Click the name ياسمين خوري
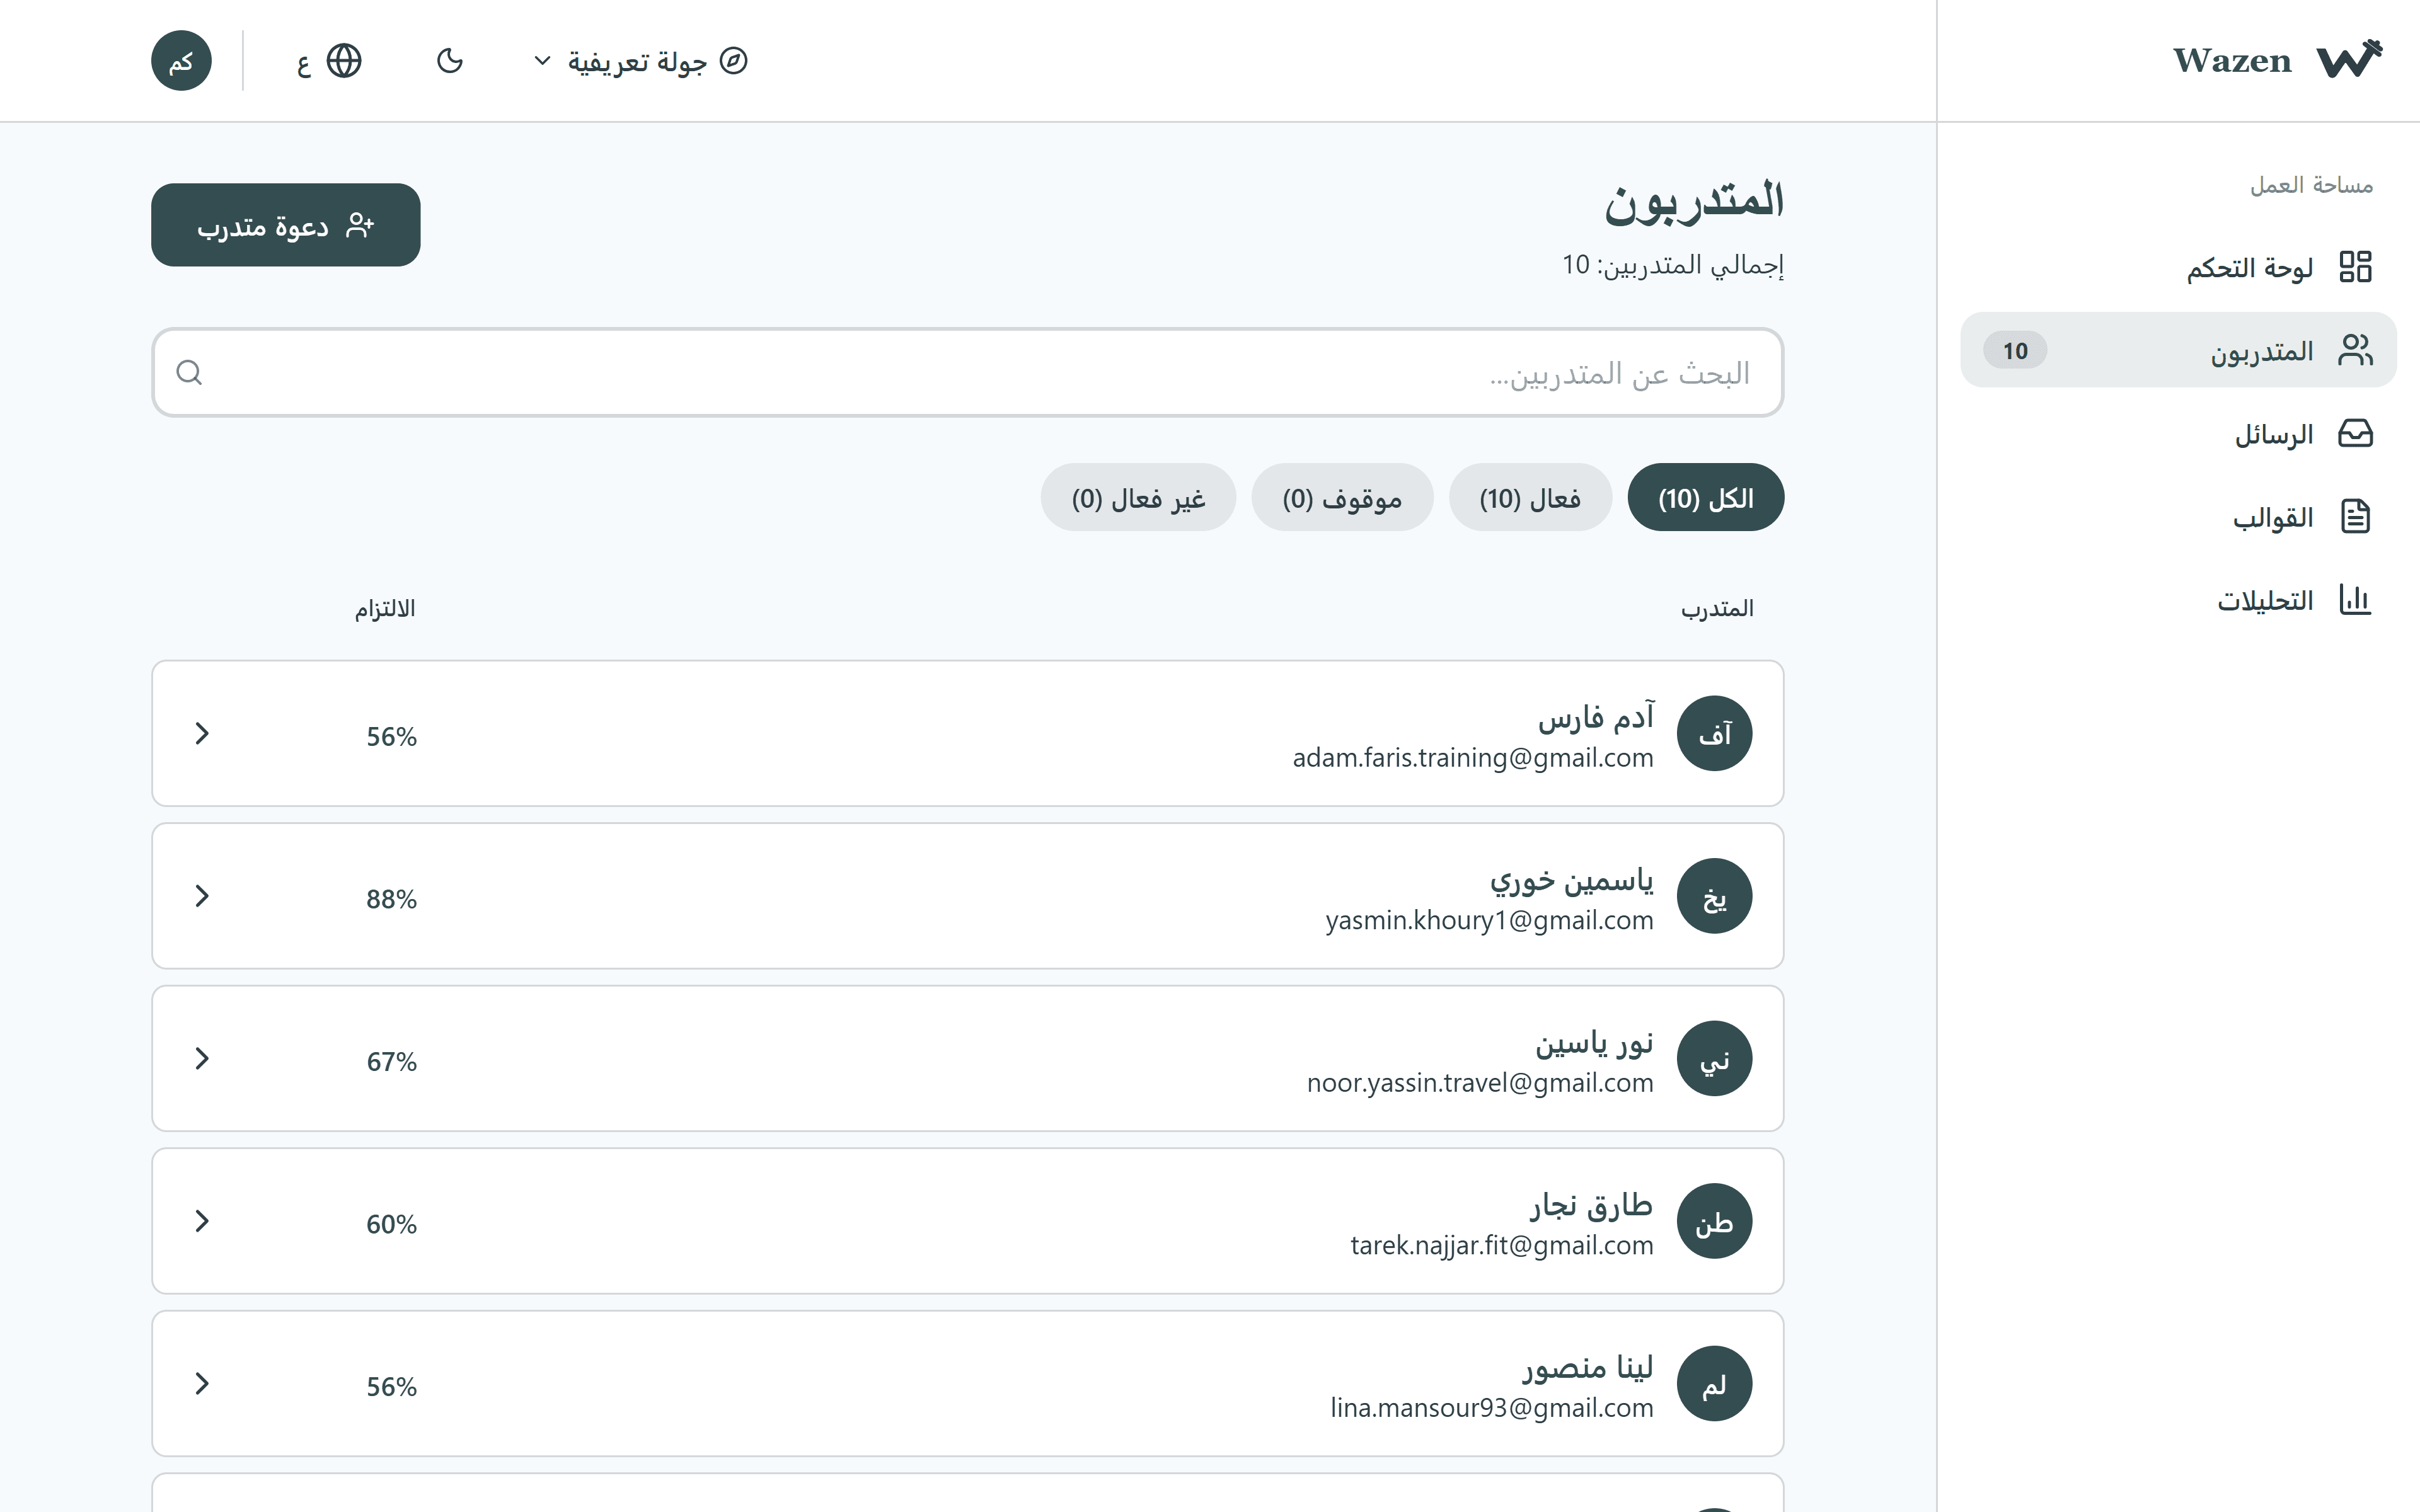 (x=1572, y=881)
